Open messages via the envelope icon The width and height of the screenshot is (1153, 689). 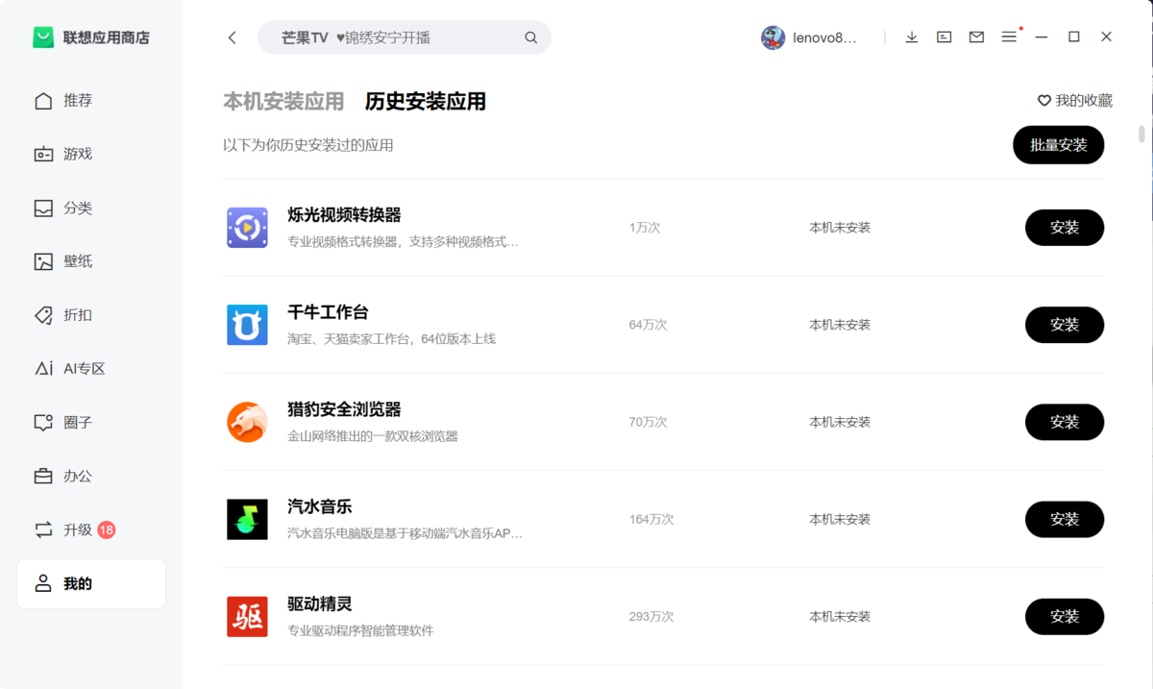click(x=975, y=37)
